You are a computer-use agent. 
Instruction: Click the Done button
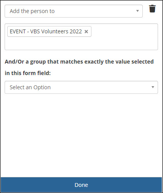click(x=81, y=185)
